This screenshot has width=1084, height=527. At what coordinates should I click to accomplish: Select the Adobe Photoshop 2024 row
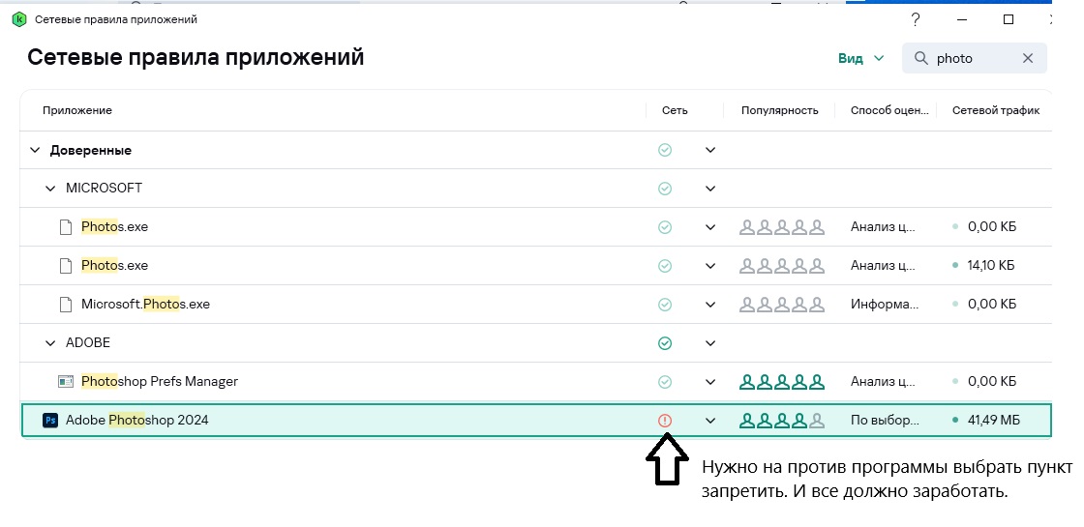pyautogui.click(x=536, y=420)
